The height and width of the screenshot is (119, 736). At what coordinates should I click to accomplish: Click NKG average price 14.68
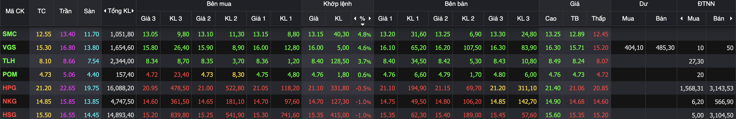tap(577, 102)
